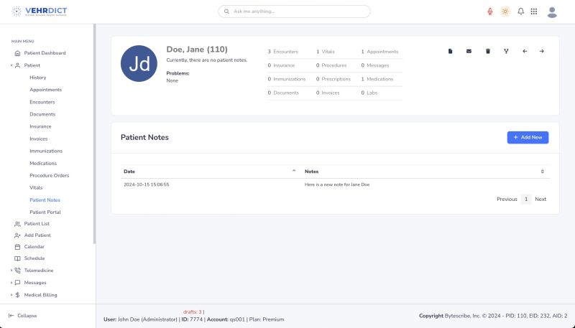Open the apps grid menu
The width and height of the screenshot is (575, 328).
pos(533,11)
